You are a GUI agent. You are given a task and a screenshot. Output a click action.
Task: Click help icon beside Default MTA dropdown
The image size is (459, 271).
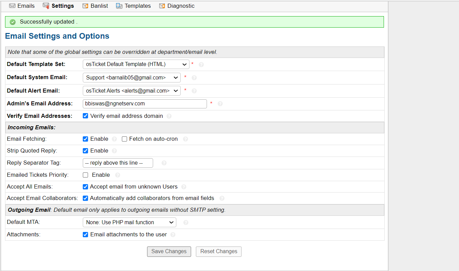186,223
